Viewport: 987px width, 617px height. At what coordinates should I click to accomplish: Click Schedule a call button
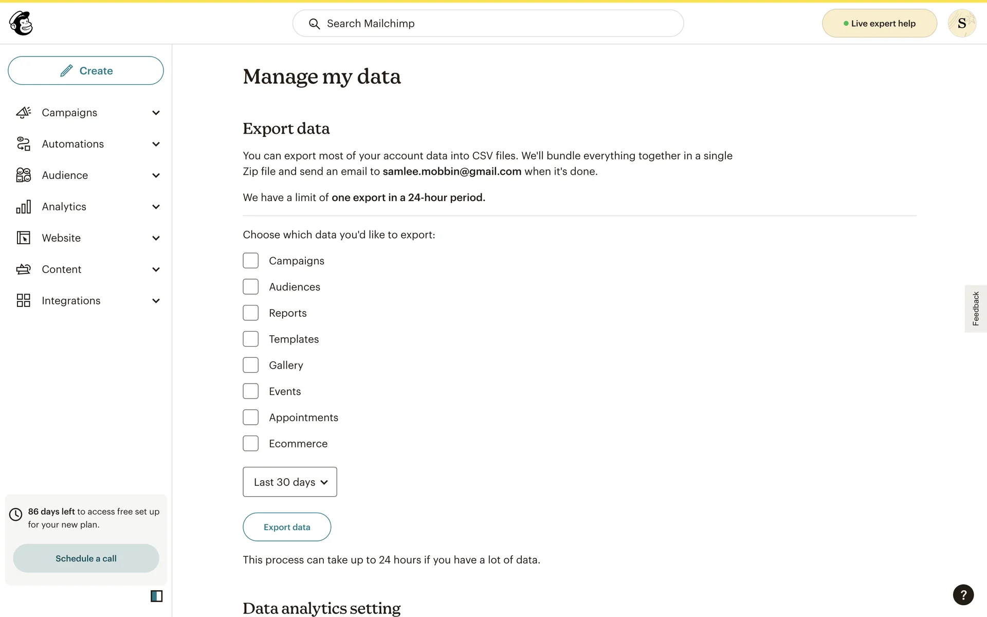[x=86, y=558]
